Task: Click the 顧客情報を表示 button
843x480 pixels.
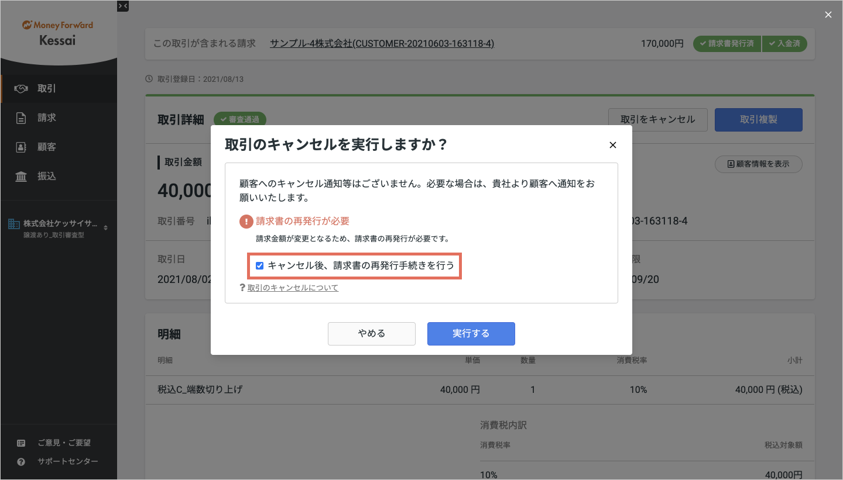Action: click(x=759, y=164)
